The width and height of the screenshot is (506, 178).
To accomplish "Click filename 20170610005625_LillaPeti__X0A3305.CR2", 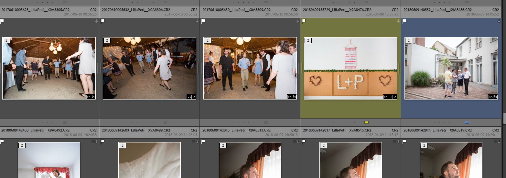I will point(35,10).
